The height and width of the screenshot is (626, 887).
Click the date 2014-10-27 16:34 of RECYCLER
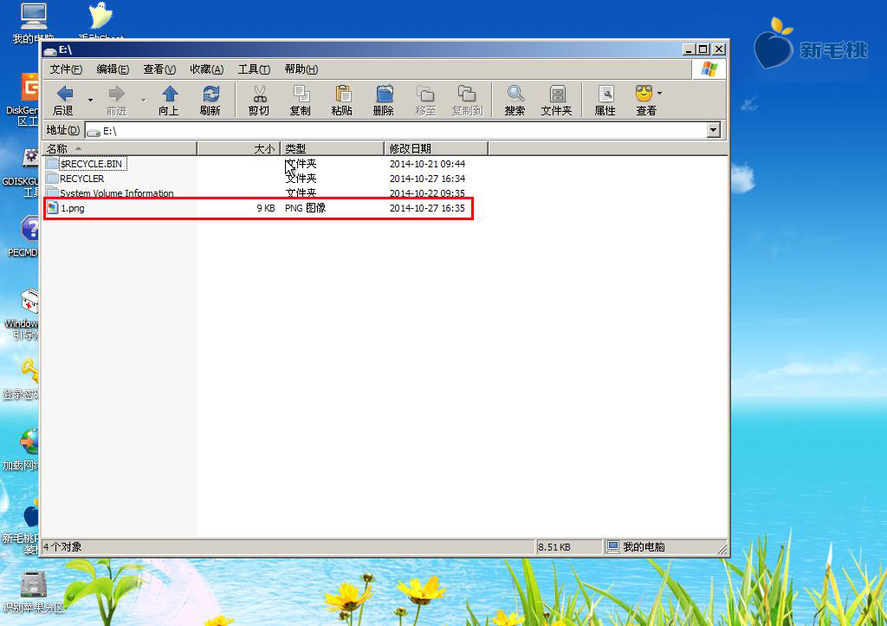(427, 179)
